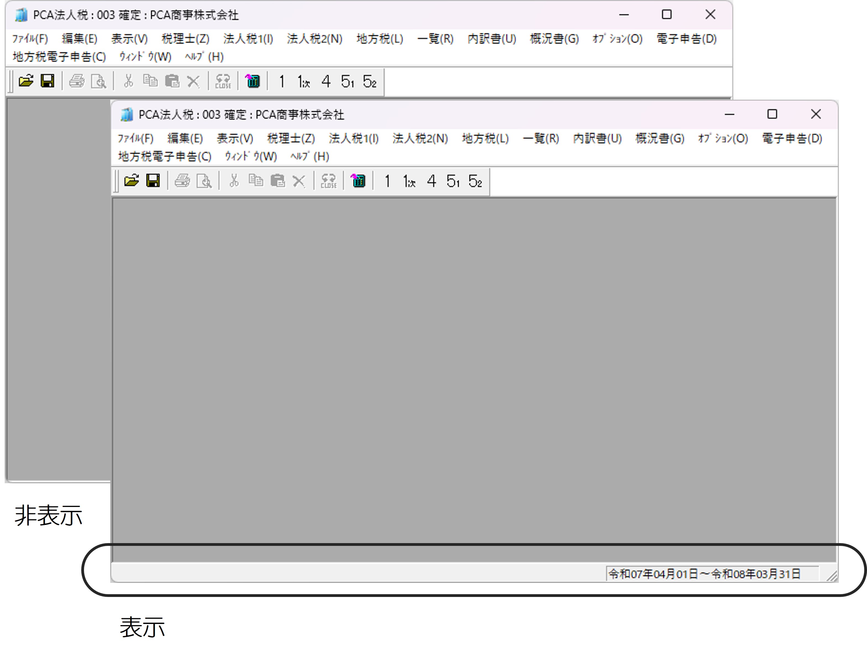The image size is (867, 653).
Task: Open the 電子申告(D) menu in front window
Action: [x=792, y=138]
